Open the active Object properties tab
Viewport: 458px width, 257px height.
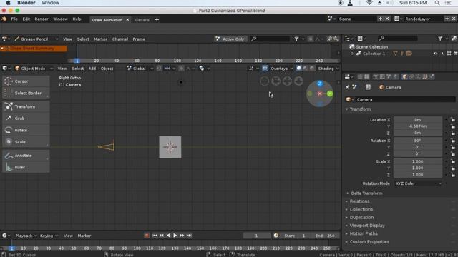(x=404, y=76)
